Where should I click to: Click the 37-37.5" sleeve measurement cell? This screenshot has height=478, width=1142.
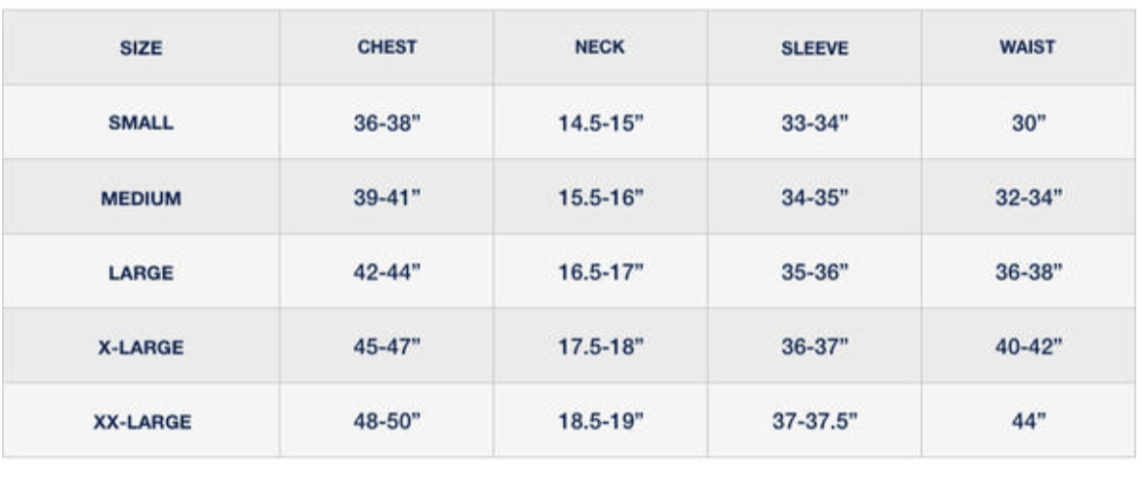pyautogui.click(x=814, y=421)
